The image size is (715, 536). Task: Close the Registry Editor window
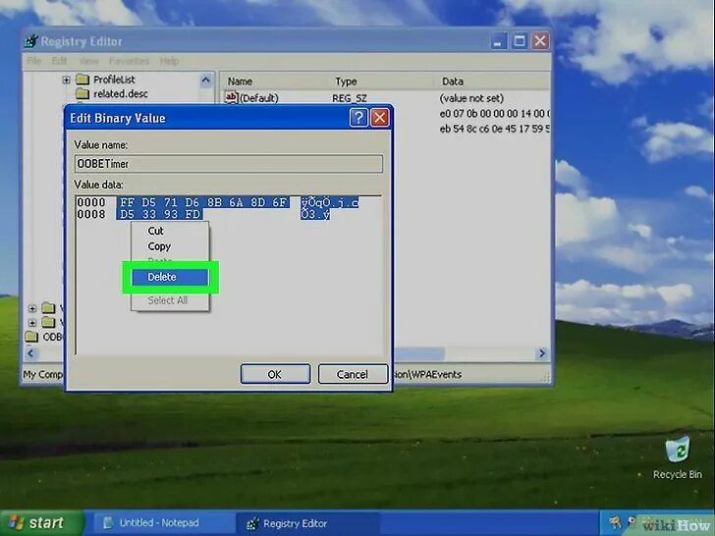[540, 41]
